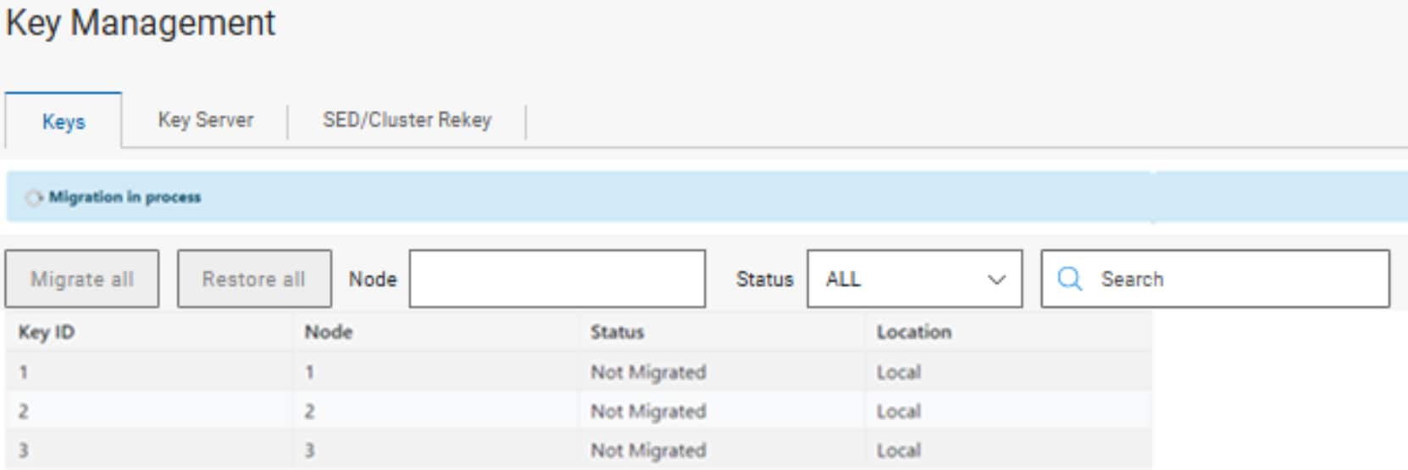Click the migration progress spinner icon
Screen dimensions: 1408x470
pos(34,197)
